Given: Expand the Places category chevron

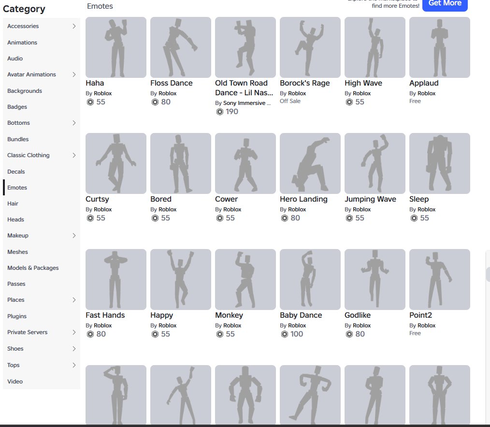Looking at the screenshot, I should tap(74, 300).
